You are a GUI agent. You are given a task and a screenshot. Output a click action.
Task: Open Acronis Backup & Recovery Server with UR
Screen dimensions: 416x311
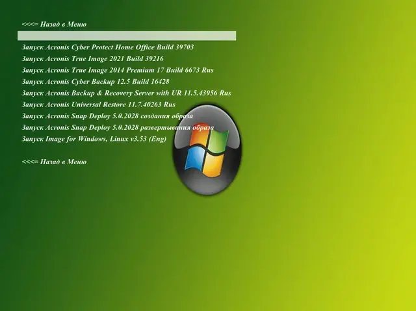tap(126, 93)
